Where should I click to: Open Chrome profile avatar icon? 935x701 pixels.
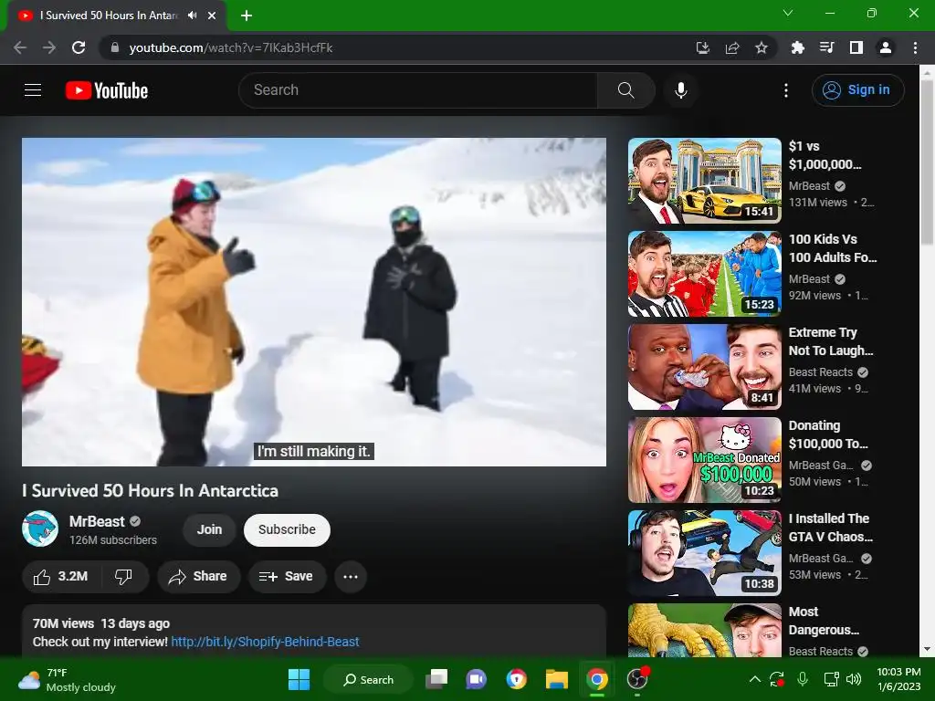pyautogui.click(x=885, y=47)
